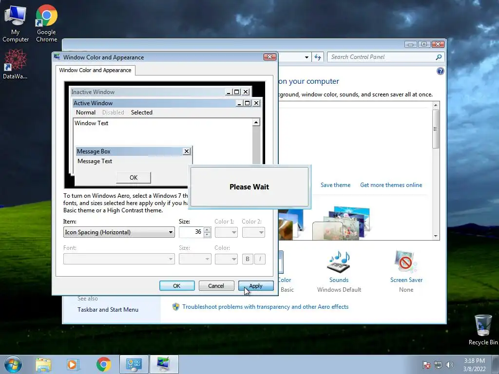Click Selected in preview menu
The width and height of the screenshot is (499, 374).
click(142, 112)
